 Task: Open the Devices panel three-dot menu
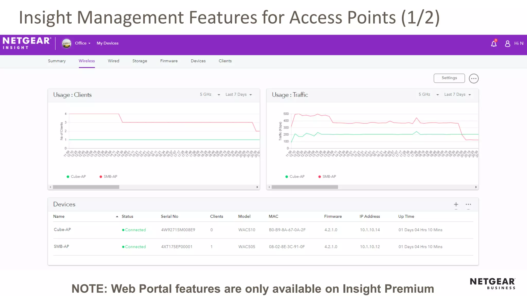point(468,204)
